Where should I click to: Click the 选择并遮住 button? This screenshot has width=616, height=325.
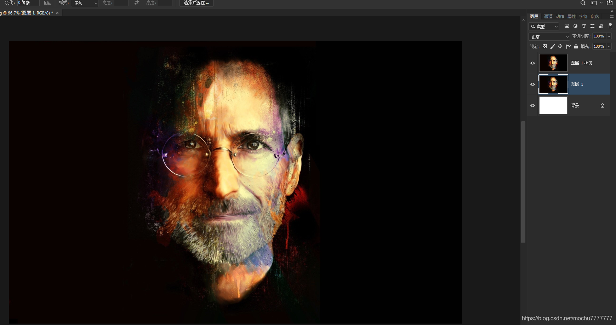coord(196,3)
